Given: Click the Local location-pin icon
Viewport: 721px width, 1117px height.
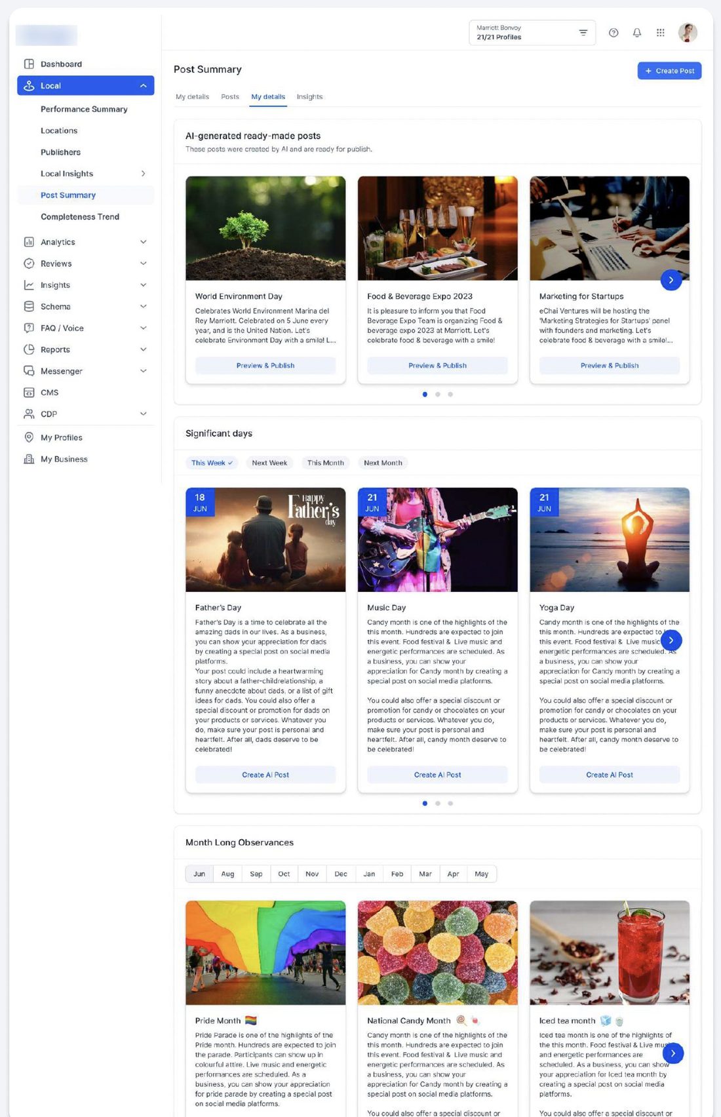Looking at the screenshot, I should click(29, 86).
